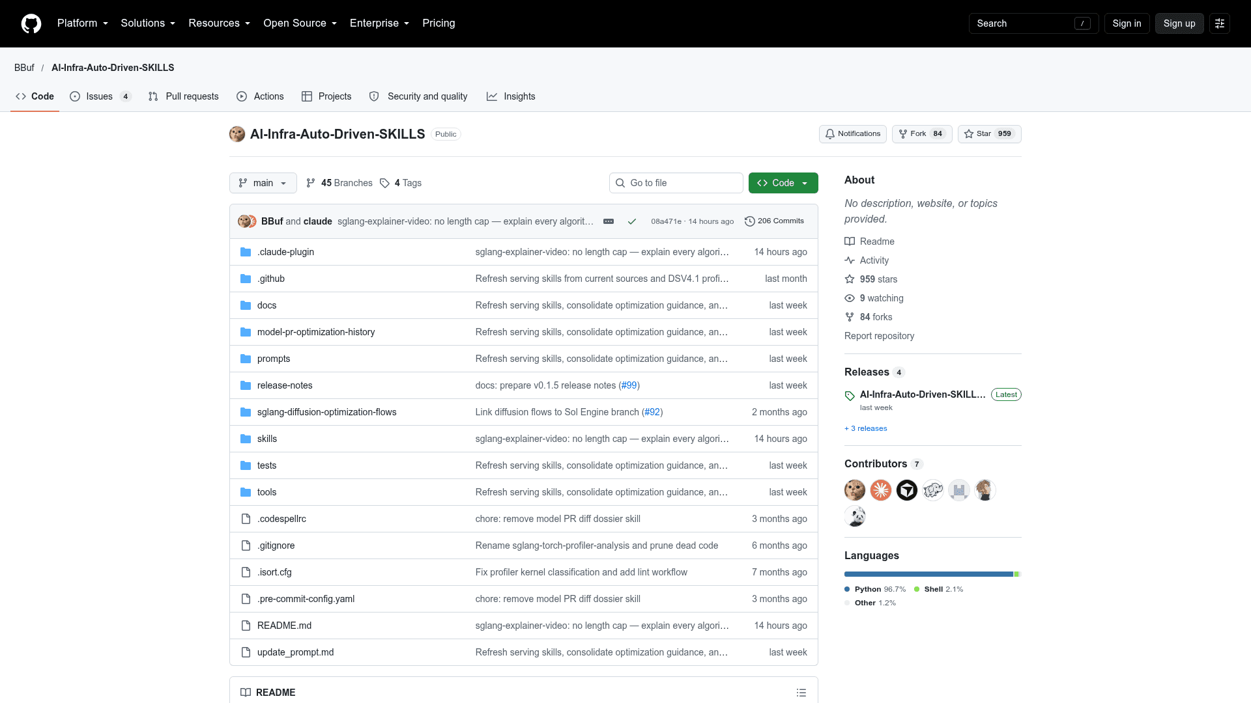Open the main branch dropdown
Image resolution: width=1251 pixels, height=703 pixels.
tap(263, 183)
